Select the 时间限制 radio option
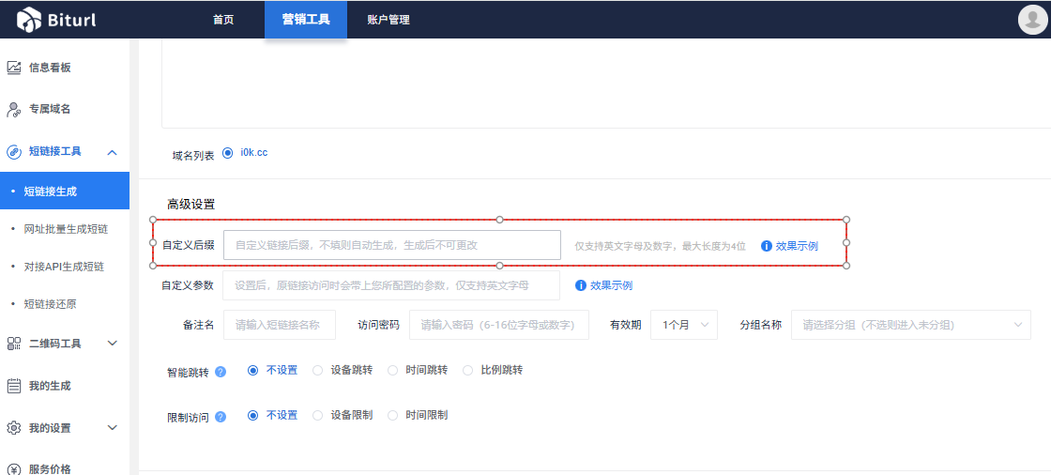 [x=392, y=415]
